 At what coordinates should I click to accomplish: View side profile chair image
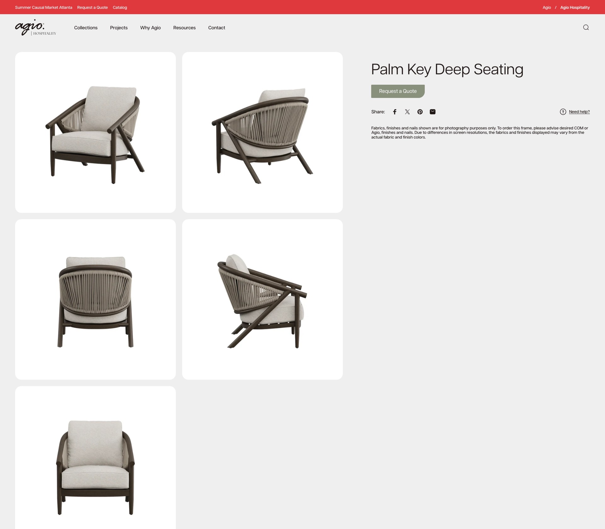click(x=262, y=299)
